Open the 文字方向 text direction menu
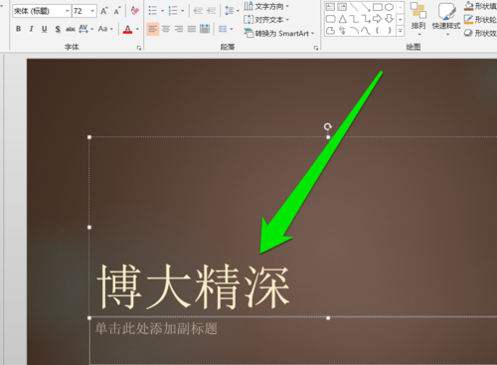The image size is (497, 365). pos(266,6)
